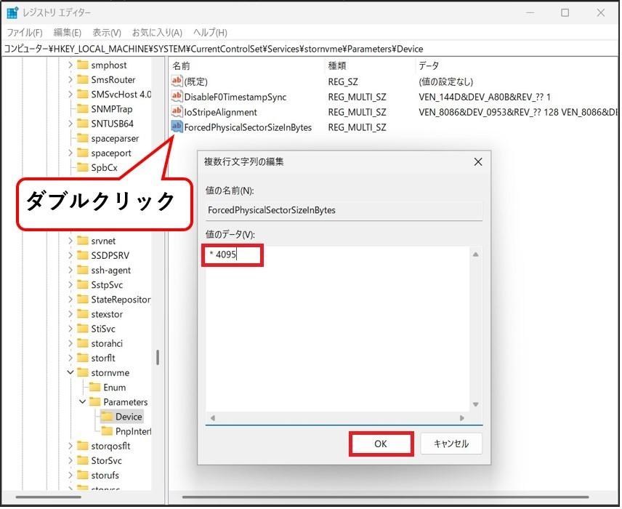This screenshot has height=509, width=622.
Task: Click the spaceport folder icon
Action: [x=82, y=153]
